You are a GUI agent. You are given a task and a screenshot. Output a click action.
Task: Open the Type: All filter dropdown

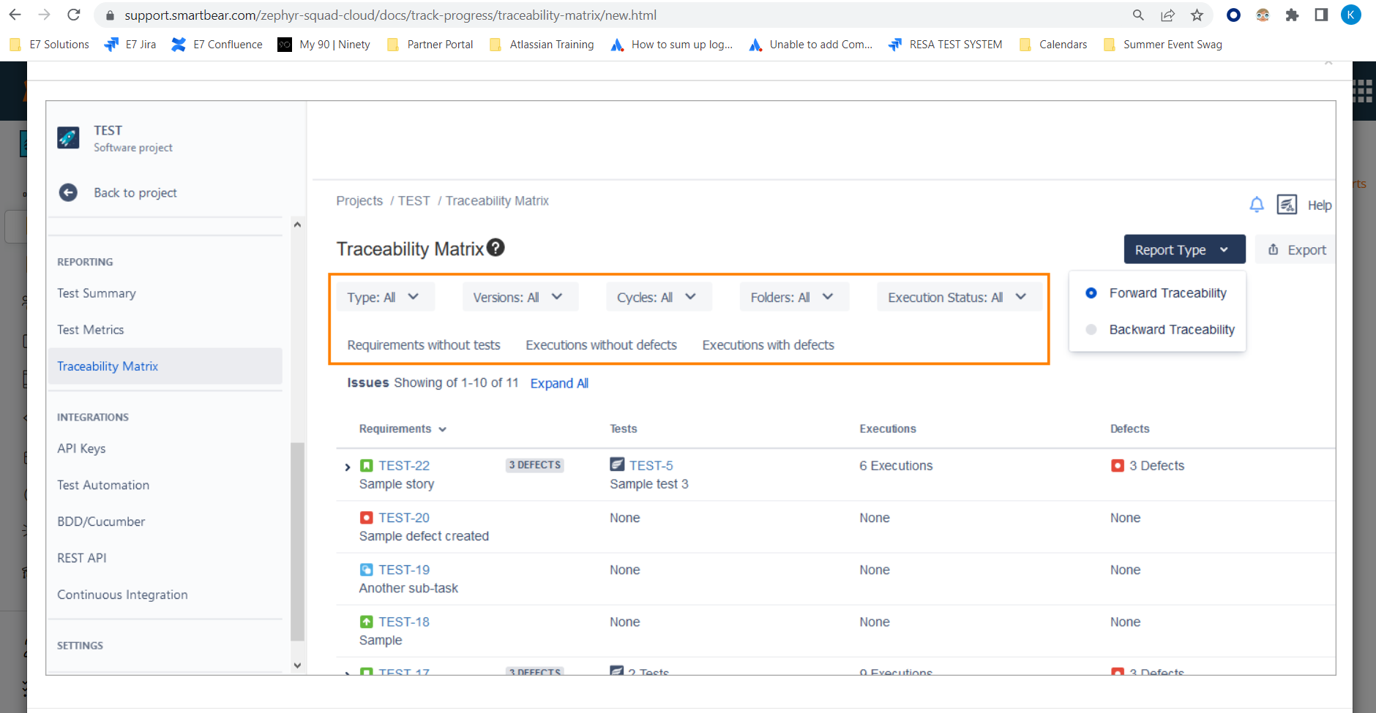click(384, 296)
